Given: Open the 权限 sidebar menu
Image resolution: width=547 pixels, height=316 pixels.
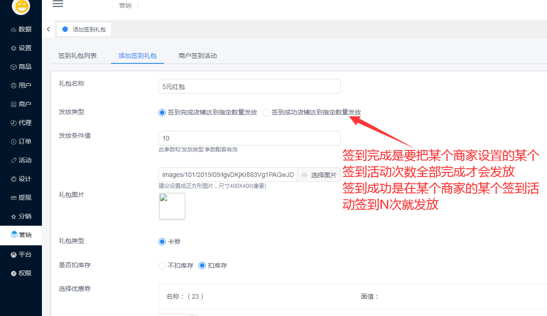Looking at the screenshot, I should [21, 273].
